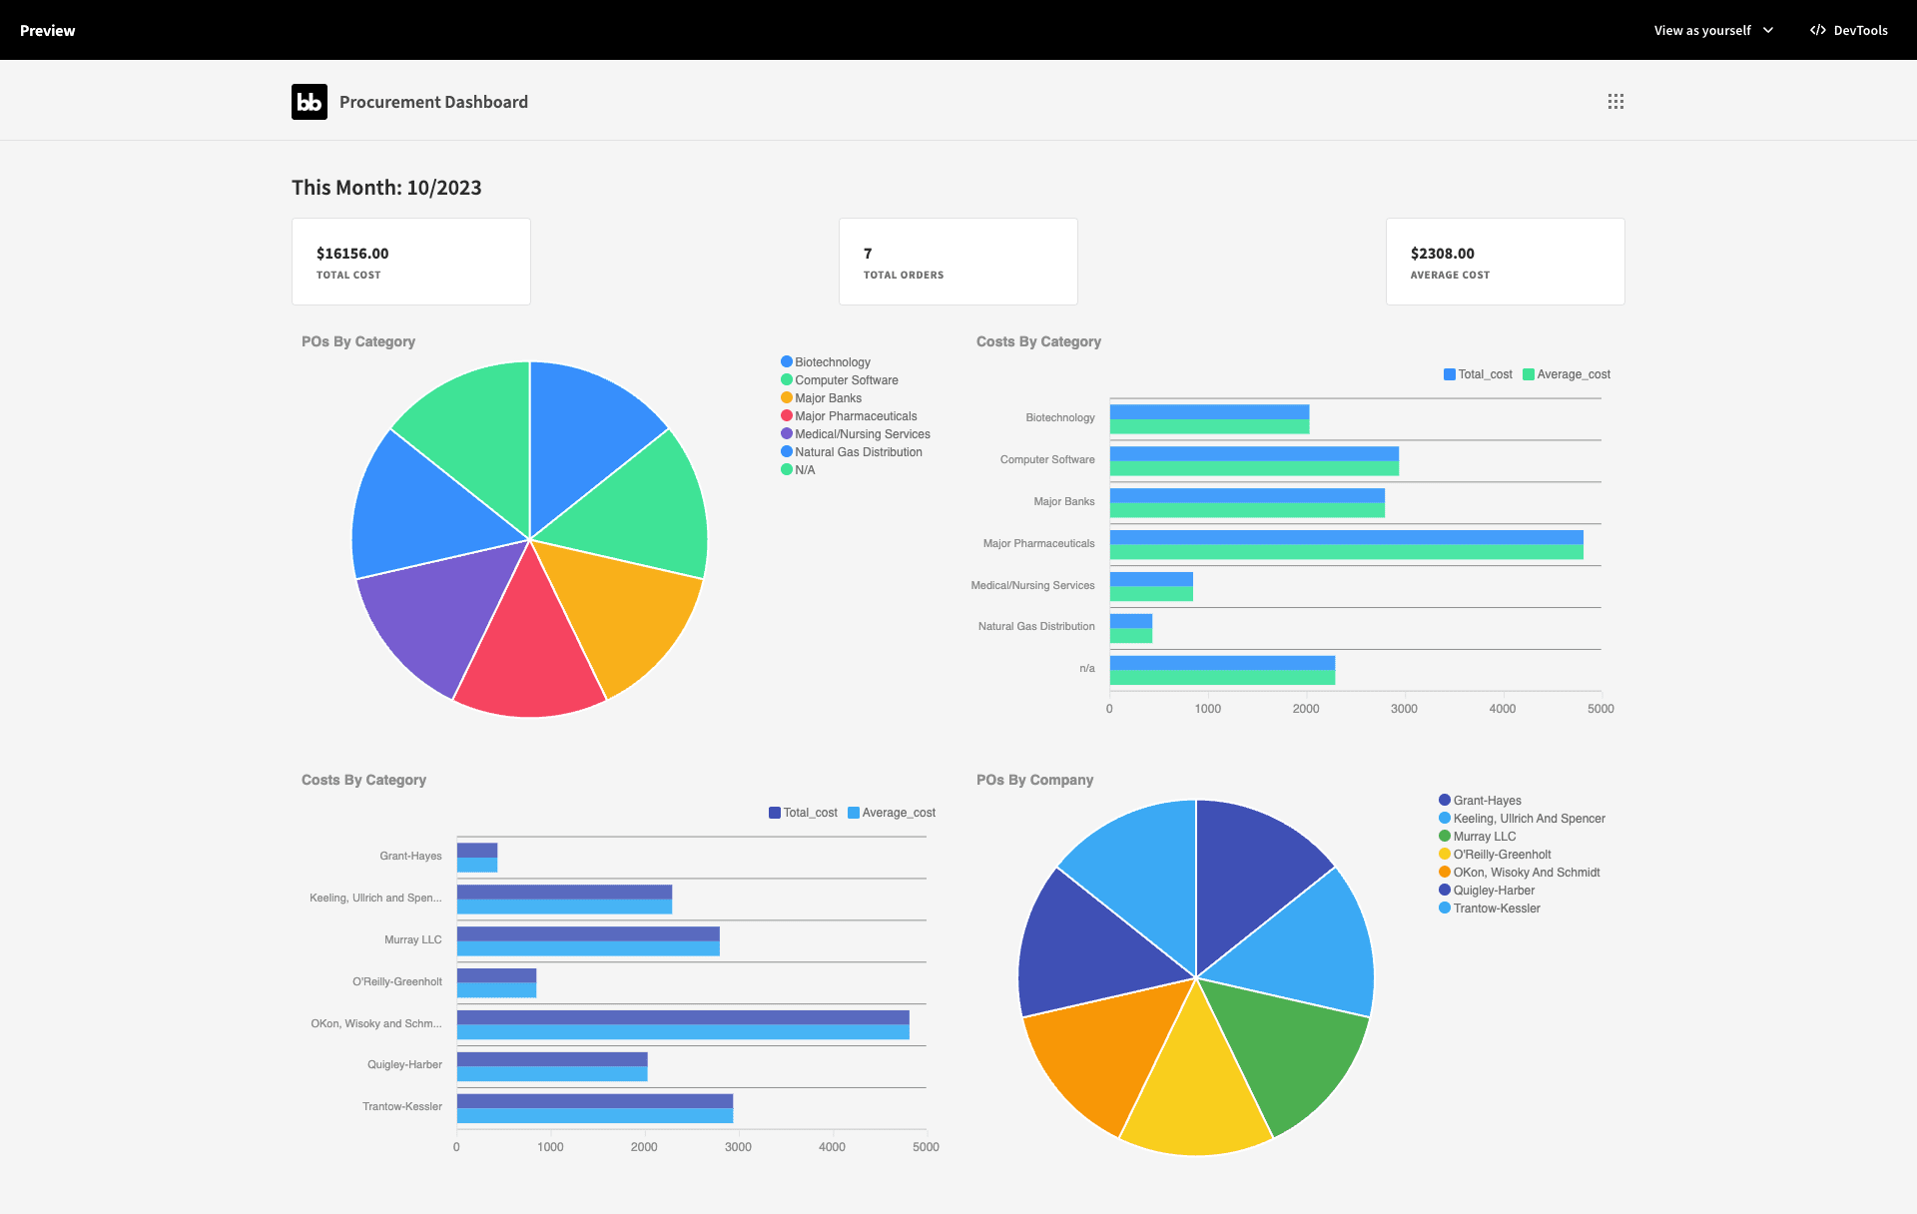Select the Total Orders card
This screenshot has height=1214, width=1917.
958,262
